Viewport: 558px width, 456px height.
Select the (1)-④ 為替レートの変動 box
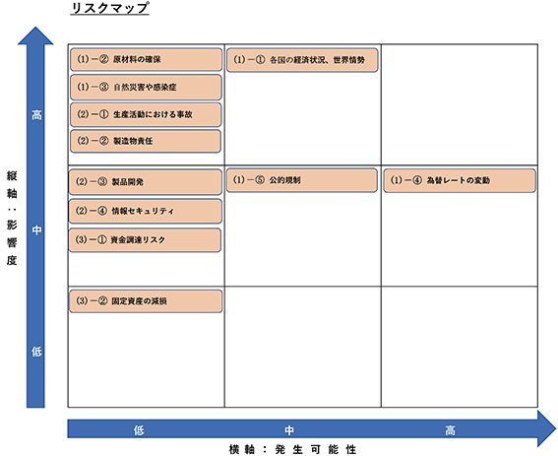point(460,180)
